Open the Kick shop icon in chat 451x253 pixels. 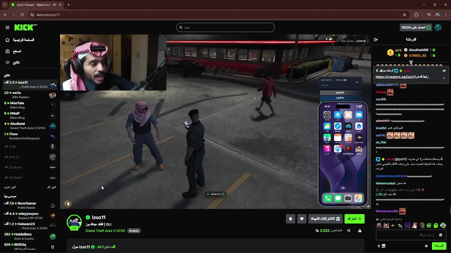pos(383,246)
